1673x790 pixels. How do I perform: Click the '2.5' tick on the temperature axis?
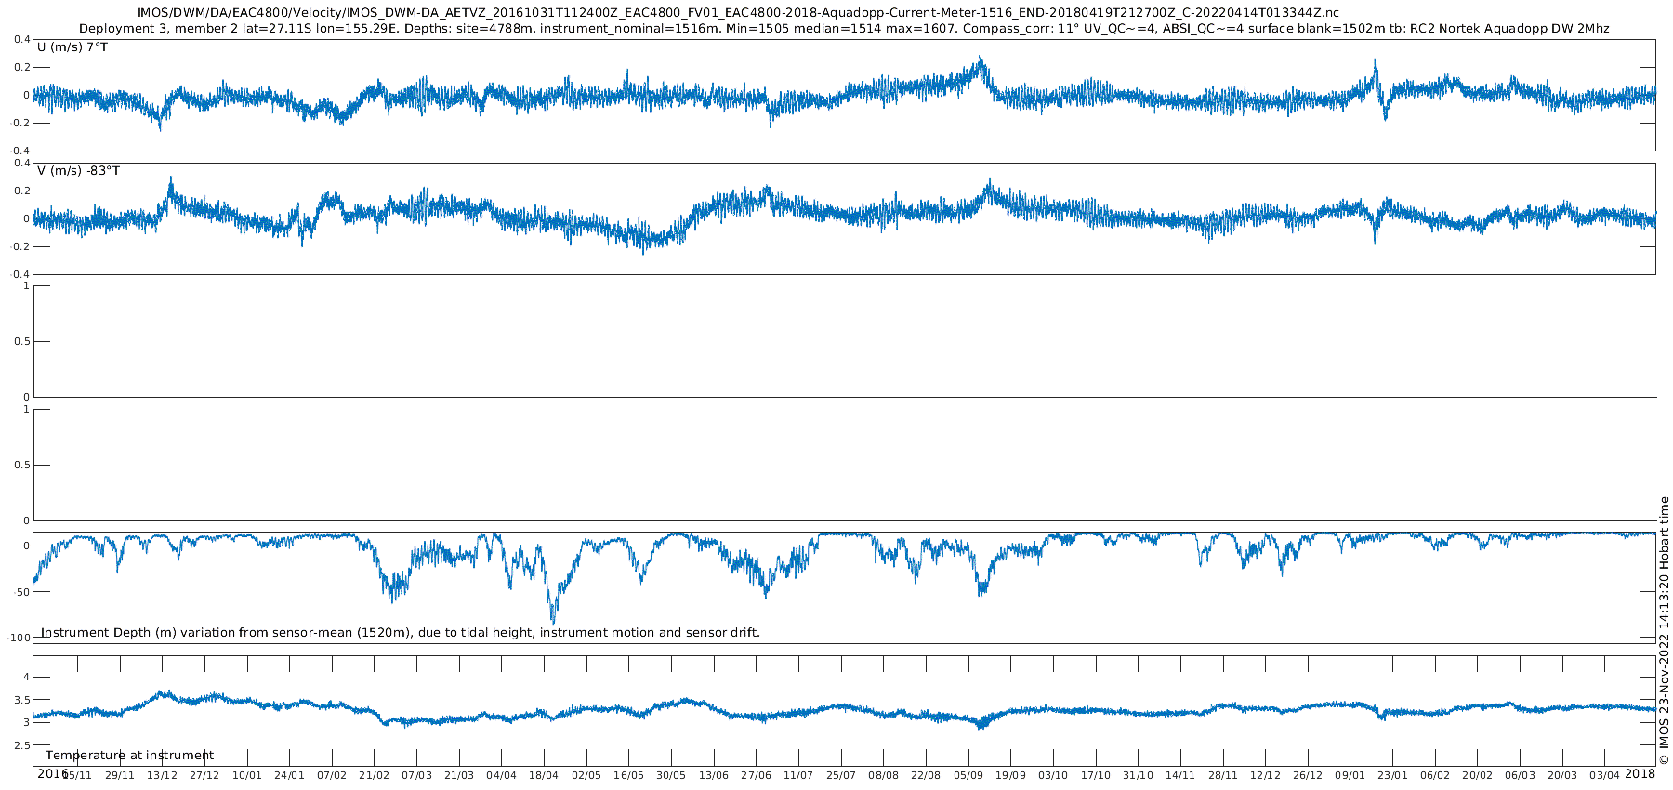point(20,745)
